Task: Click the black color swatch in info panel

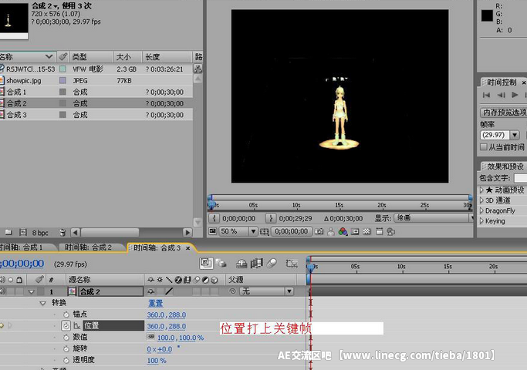Action: click(x=487, y=15)
